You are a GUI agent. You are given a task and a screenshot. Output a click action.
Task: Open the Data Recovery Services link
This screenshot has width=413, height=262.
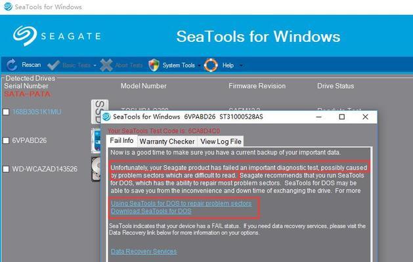tap(144, 252)
